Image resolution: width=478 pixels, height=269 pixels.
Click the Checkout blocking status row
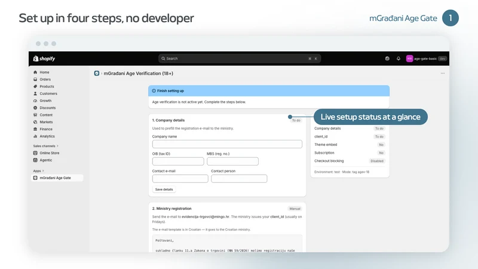[350, 161]
